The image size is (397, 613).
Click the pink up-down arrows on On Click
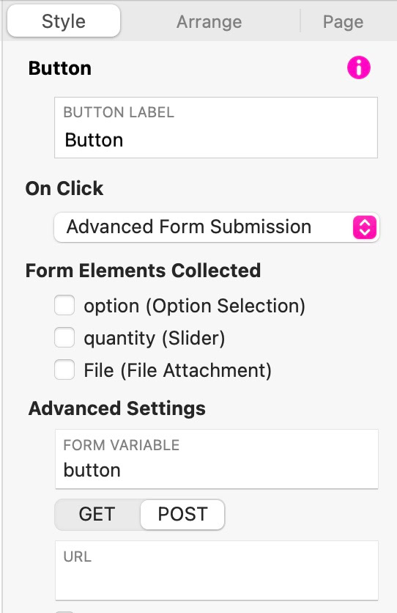click(365, 227)
